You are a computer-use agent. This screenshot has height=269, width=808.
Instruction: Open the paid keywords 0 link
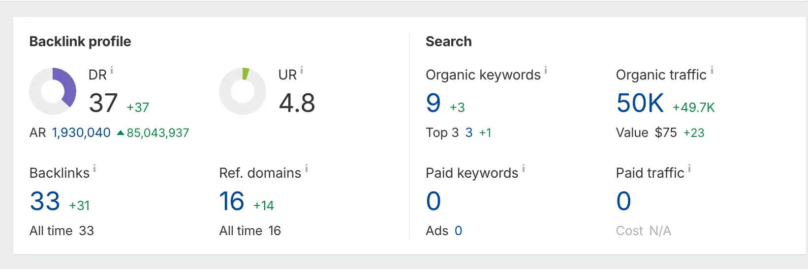click(x=434, y=201)
